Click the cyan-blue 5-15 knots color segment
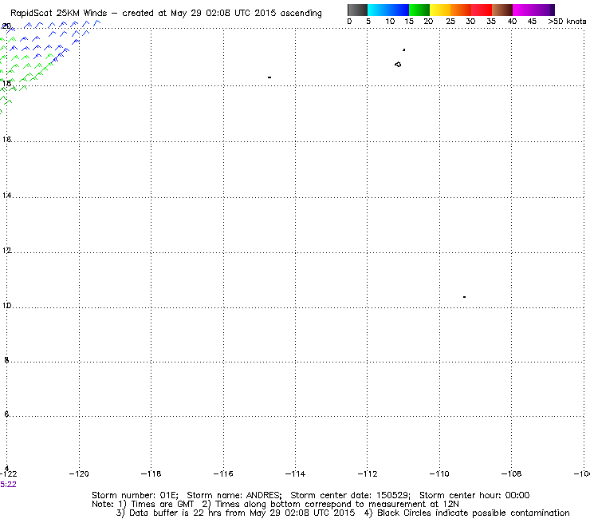The width and height of the screenshot is (590, 519). (388, 10)
